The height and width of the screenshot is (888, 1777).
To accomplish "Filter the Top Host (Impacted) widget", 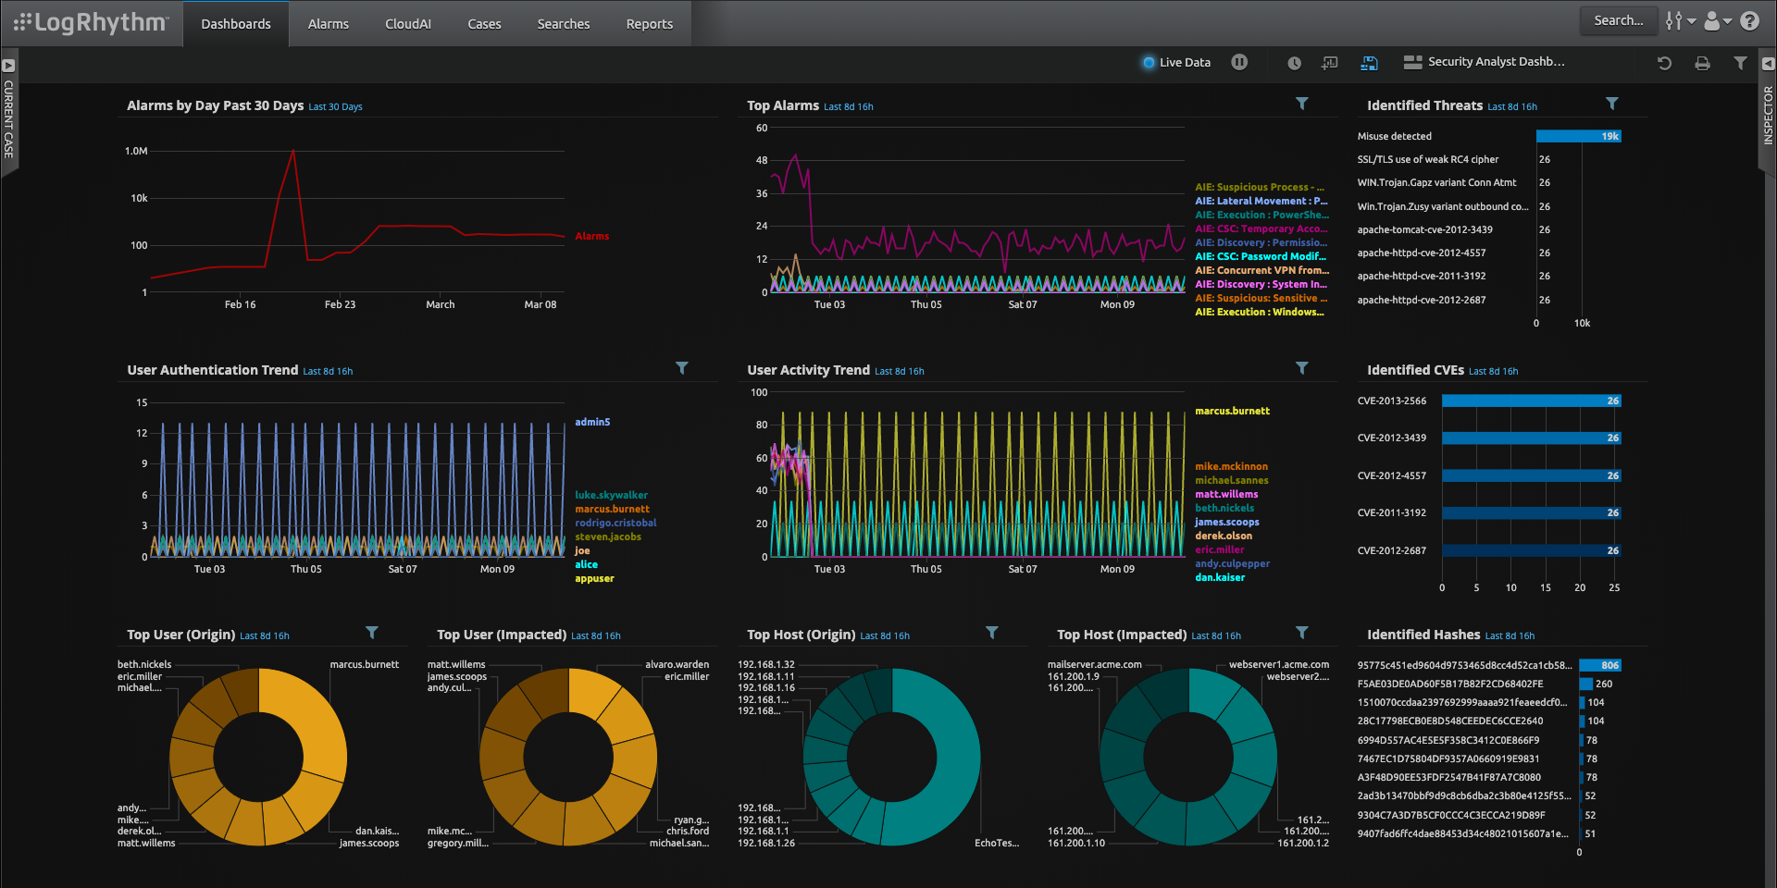I will point(1302,633).
